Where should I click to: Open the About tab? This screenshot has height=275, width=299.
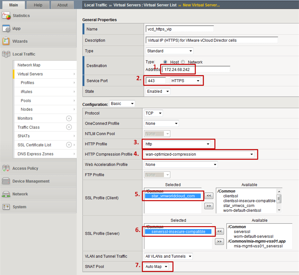click(62, 5)
